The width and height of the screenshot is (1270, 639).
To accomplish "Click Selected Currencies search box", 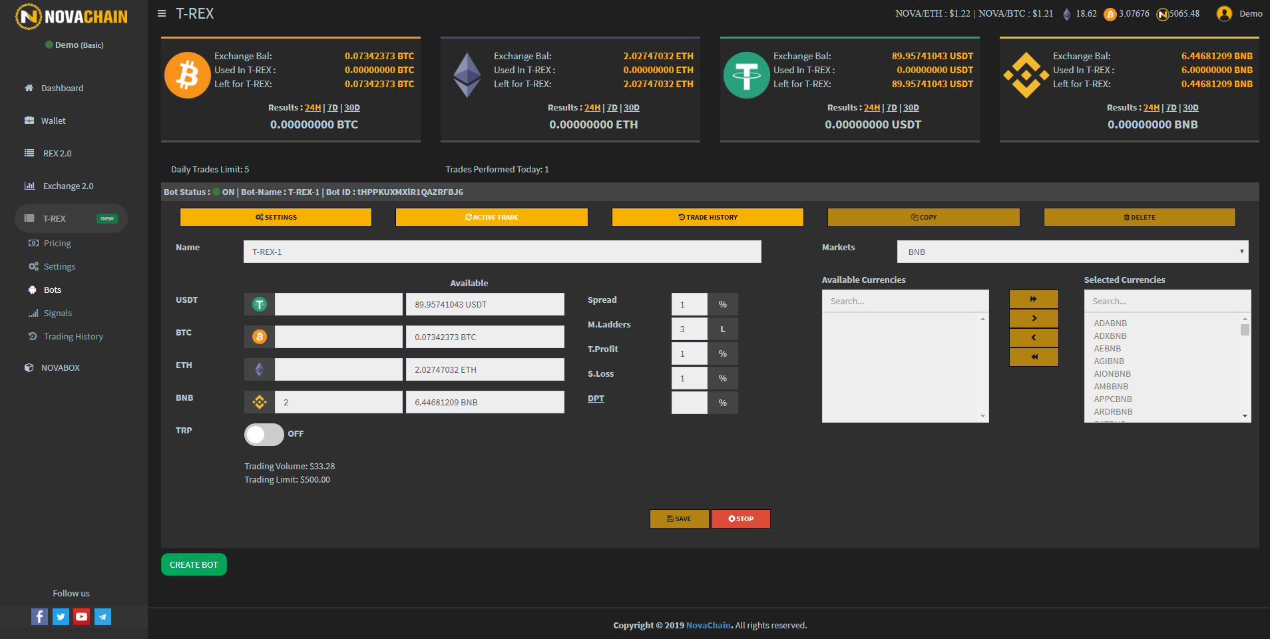I will point(1167,301).
